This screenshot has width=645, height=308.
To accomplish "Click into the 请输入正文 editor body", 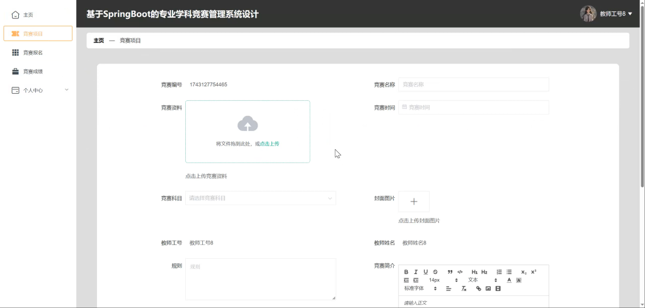I will click(x=474, y=302).
